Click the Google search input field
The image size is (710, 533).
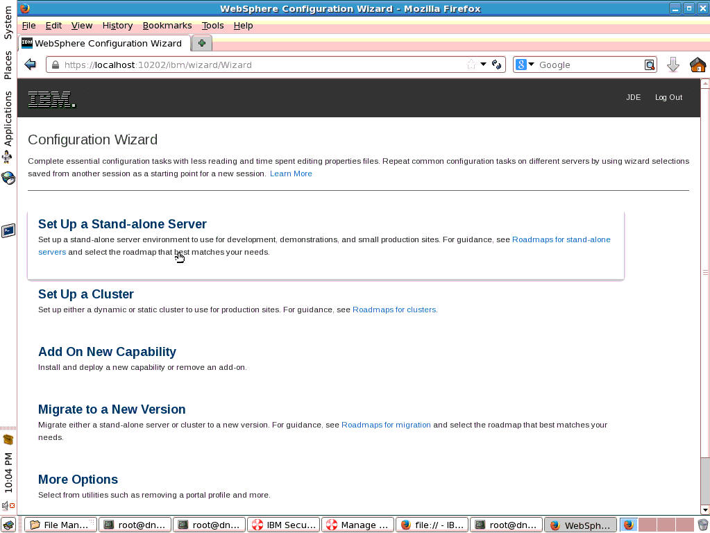click(x=590, y=65)
